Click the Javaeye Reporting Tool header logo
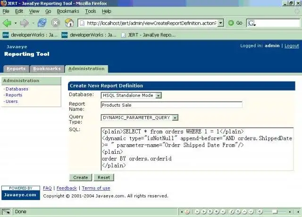302x217 pixels. [27, 51]
